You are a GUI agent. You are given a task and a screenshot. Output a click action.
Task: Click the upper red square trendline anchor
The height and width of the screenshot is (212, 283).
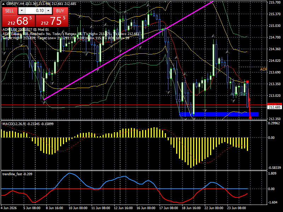click(x=247, y=82)
